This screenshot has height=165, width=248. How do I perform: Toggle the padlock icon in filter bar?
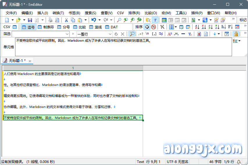(236, 34)
